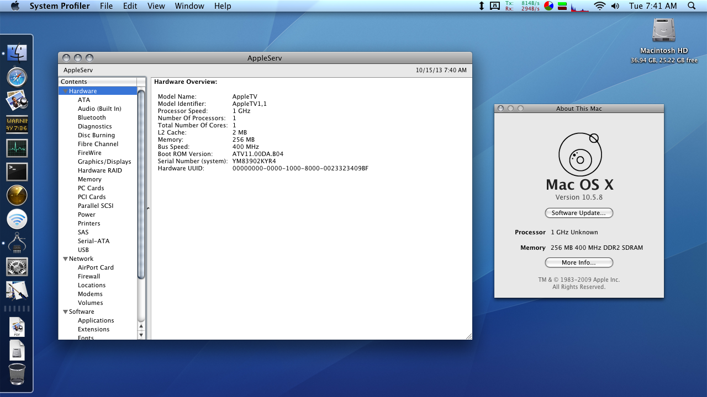Select System Profiler caliper icon in Dock
This screenshot has width=707, height=397.
click(x=17, y=243)
